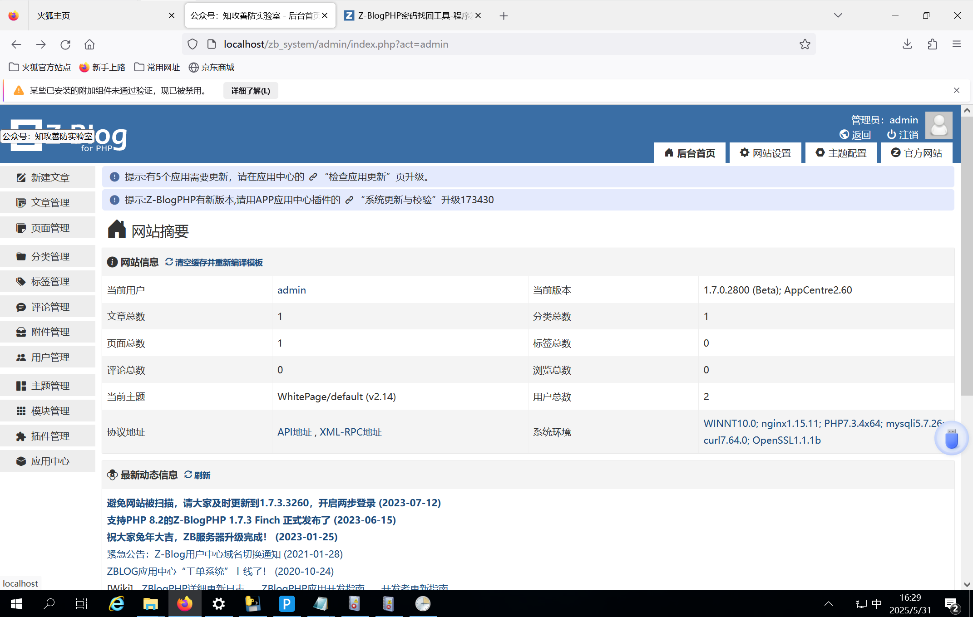This screenshot has height=617, width=973.
Task: Open Firefox extensions puzzle icon
Action: click(x=932, y=44)
